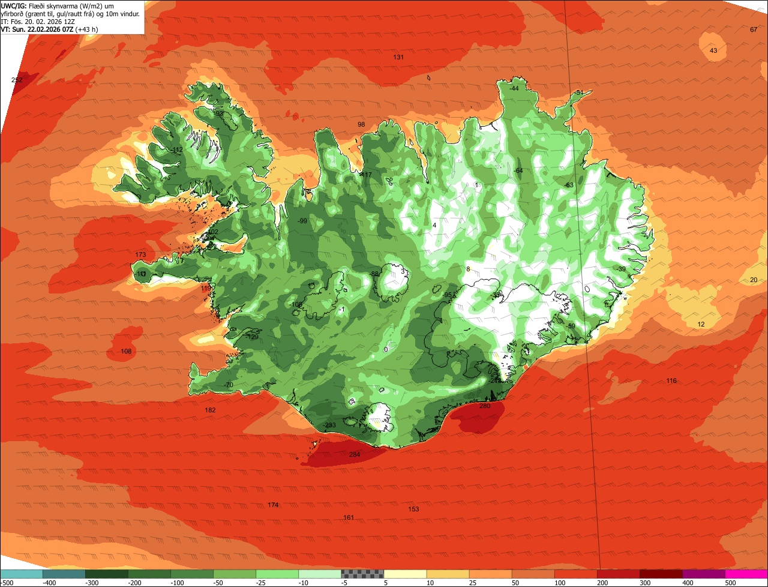Pick the 300 to 400 dark red swatch
The height and width of the screenshot is (587, 768).
(x=661, y=574)
